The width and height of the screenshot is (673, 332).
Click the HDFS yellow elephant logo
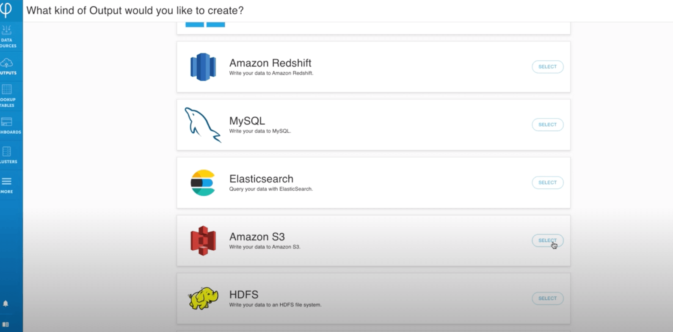coord(203,298)
